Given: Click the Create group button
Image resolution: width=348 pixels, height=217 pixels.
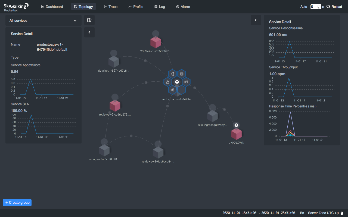Looking at the screenshot, I should tap(17, 203).
